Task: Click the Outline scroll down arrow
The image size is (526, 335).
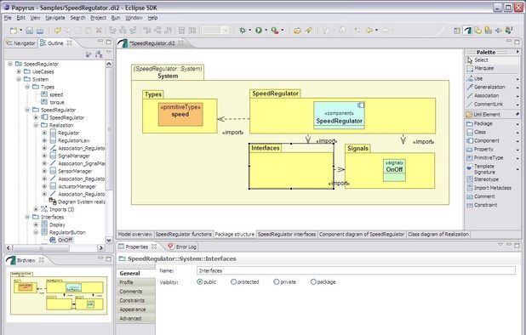Action: click(109, 240)
